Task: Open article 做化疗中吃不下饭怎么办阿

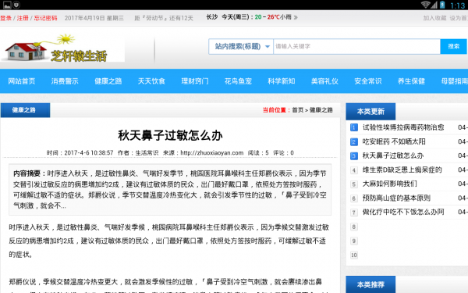Action: pos(403,212)
